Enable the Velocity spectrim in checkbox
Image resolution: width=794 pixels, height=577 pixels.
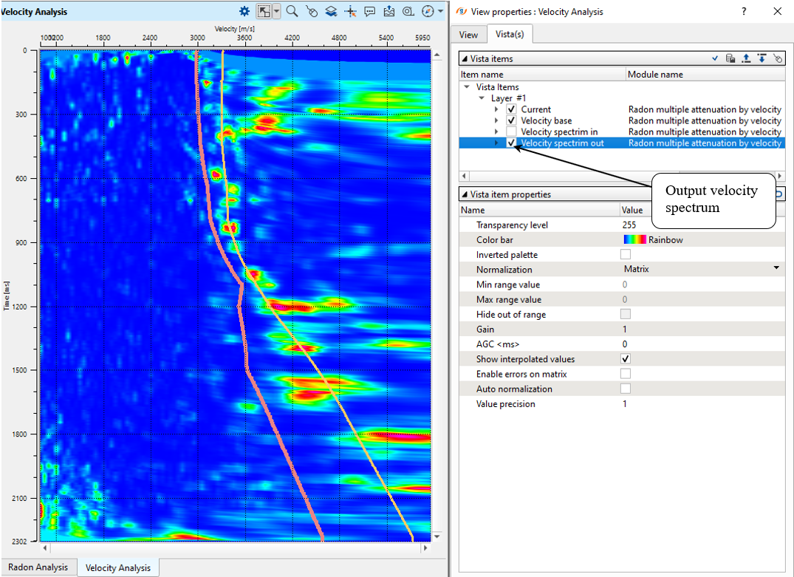511,132
